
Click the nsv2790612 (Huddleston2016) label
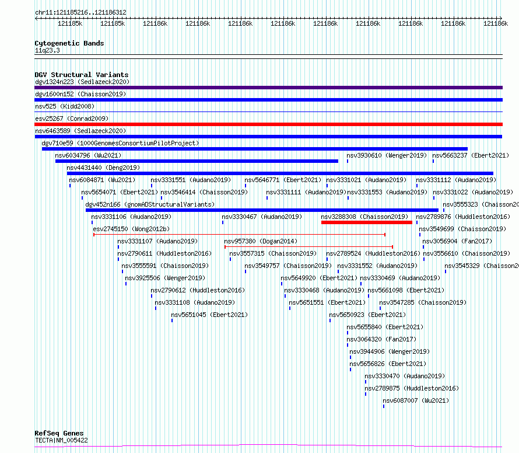point(198,290)
